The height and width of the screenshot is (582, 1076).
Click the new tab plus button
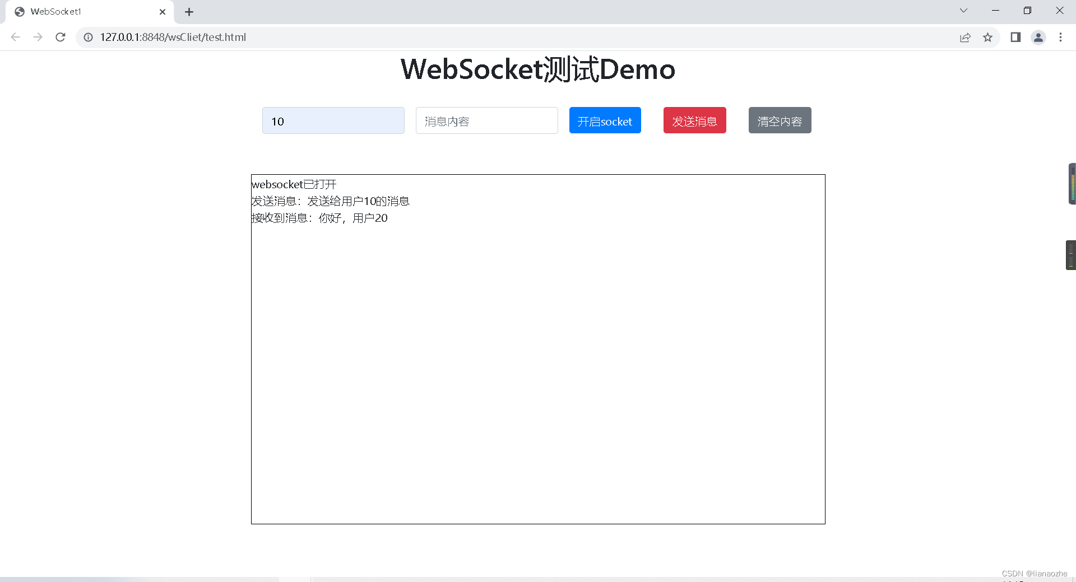(x=189, y=11)
